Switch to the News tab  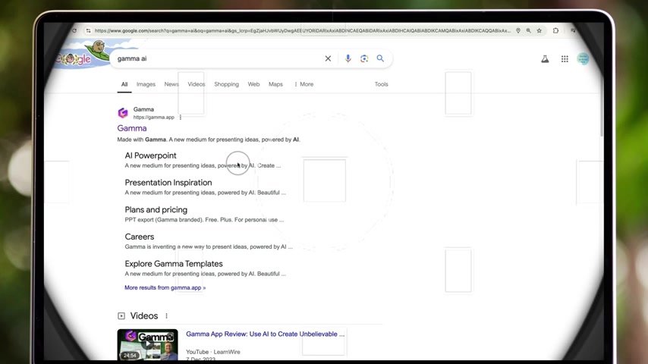tap(171, 84)
